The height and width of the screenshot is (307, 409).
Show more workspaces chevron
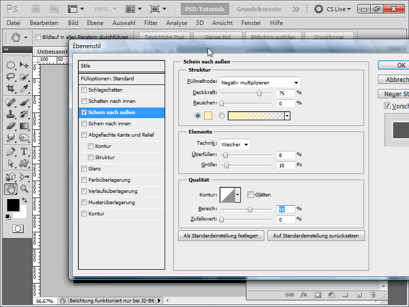[296, 9]
